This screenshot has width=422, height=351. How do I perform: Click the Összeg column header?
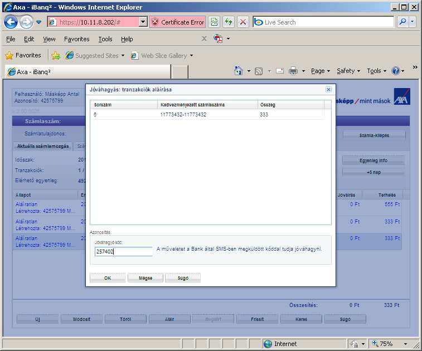[x=290, y=105]
